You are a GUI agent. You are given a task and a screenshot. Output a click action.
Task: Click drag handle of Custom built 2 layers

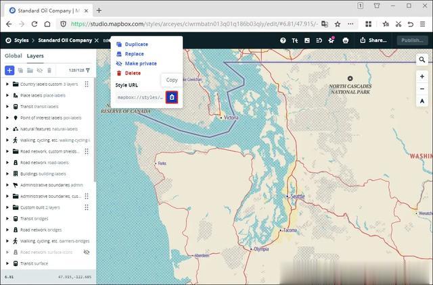tap(87, 207)
